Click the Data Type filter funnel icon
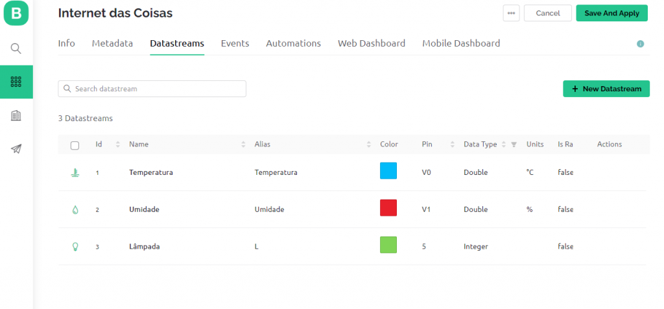Screen dimensions: 664x309 (514, 144)
